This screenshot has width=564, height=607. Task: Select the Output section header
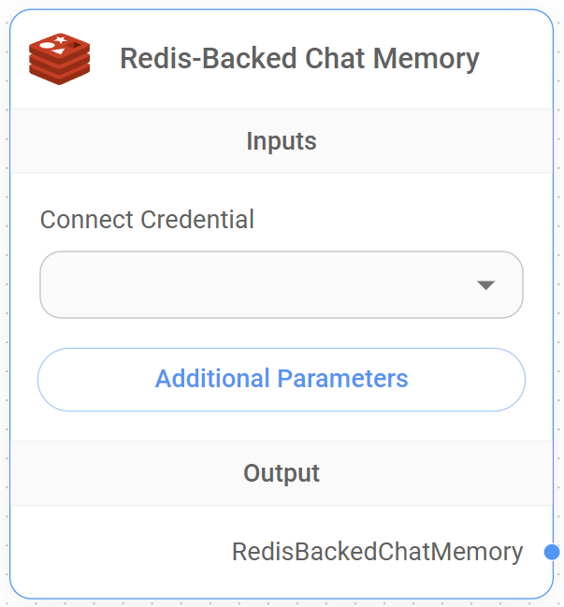click(282, 473)
